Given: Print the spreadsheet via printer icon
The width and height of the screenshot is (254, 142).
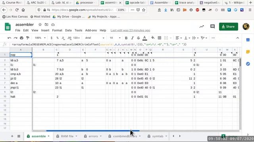Looking at the screenshot, I should (21, 38).
